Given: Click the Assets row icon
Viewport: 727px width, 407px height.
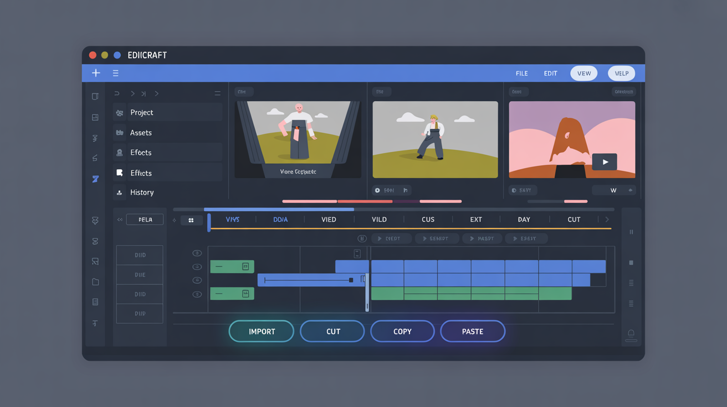Looking at the screenshot, I should tap(119, 133).
